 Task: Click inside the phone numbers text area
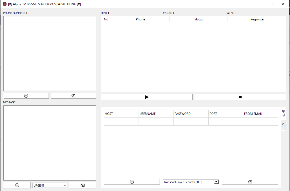click(50, 53)
